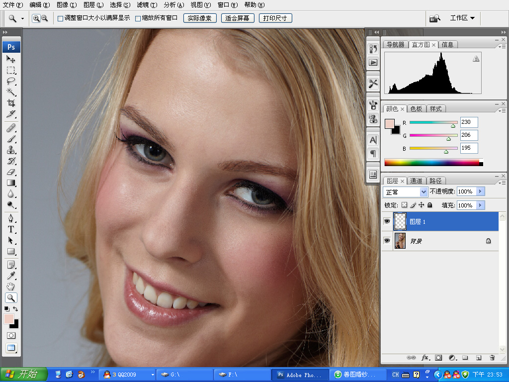Open the Windows 开始 start button
The width and height of the screenshot is (509, 382).
[x=24, y=375]
